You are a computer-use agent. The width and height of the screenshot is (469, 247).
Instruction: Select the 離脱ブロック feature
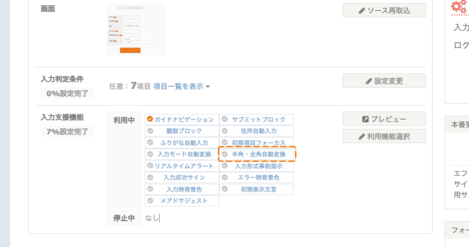182,131
